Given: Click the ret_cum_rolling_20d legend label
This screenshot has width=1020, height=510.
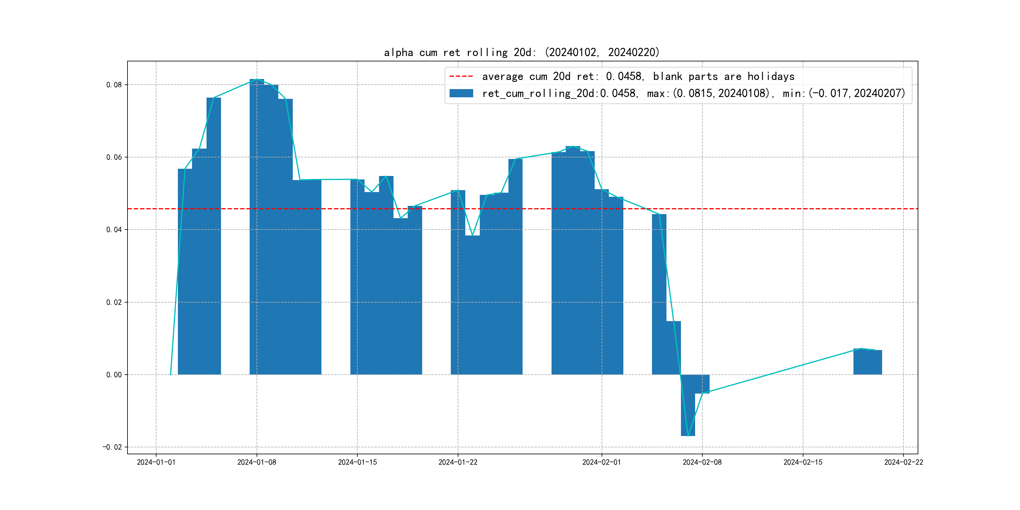Looking at the screenshot, I should point(693,93).
